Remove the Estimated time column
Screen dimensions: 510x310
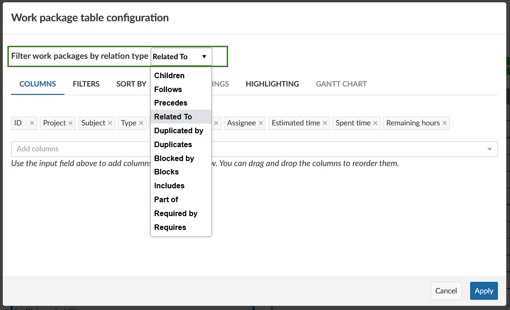325,123
